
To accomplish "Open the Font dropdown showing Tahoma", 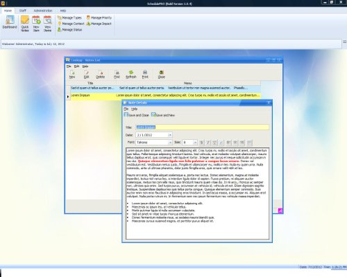I will (x=170, y=143).
